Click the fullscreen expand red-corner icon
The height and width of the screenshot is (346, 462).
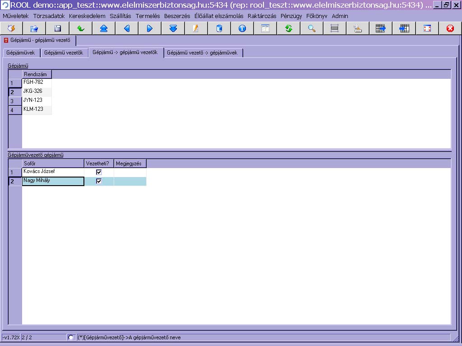(427, 28)
